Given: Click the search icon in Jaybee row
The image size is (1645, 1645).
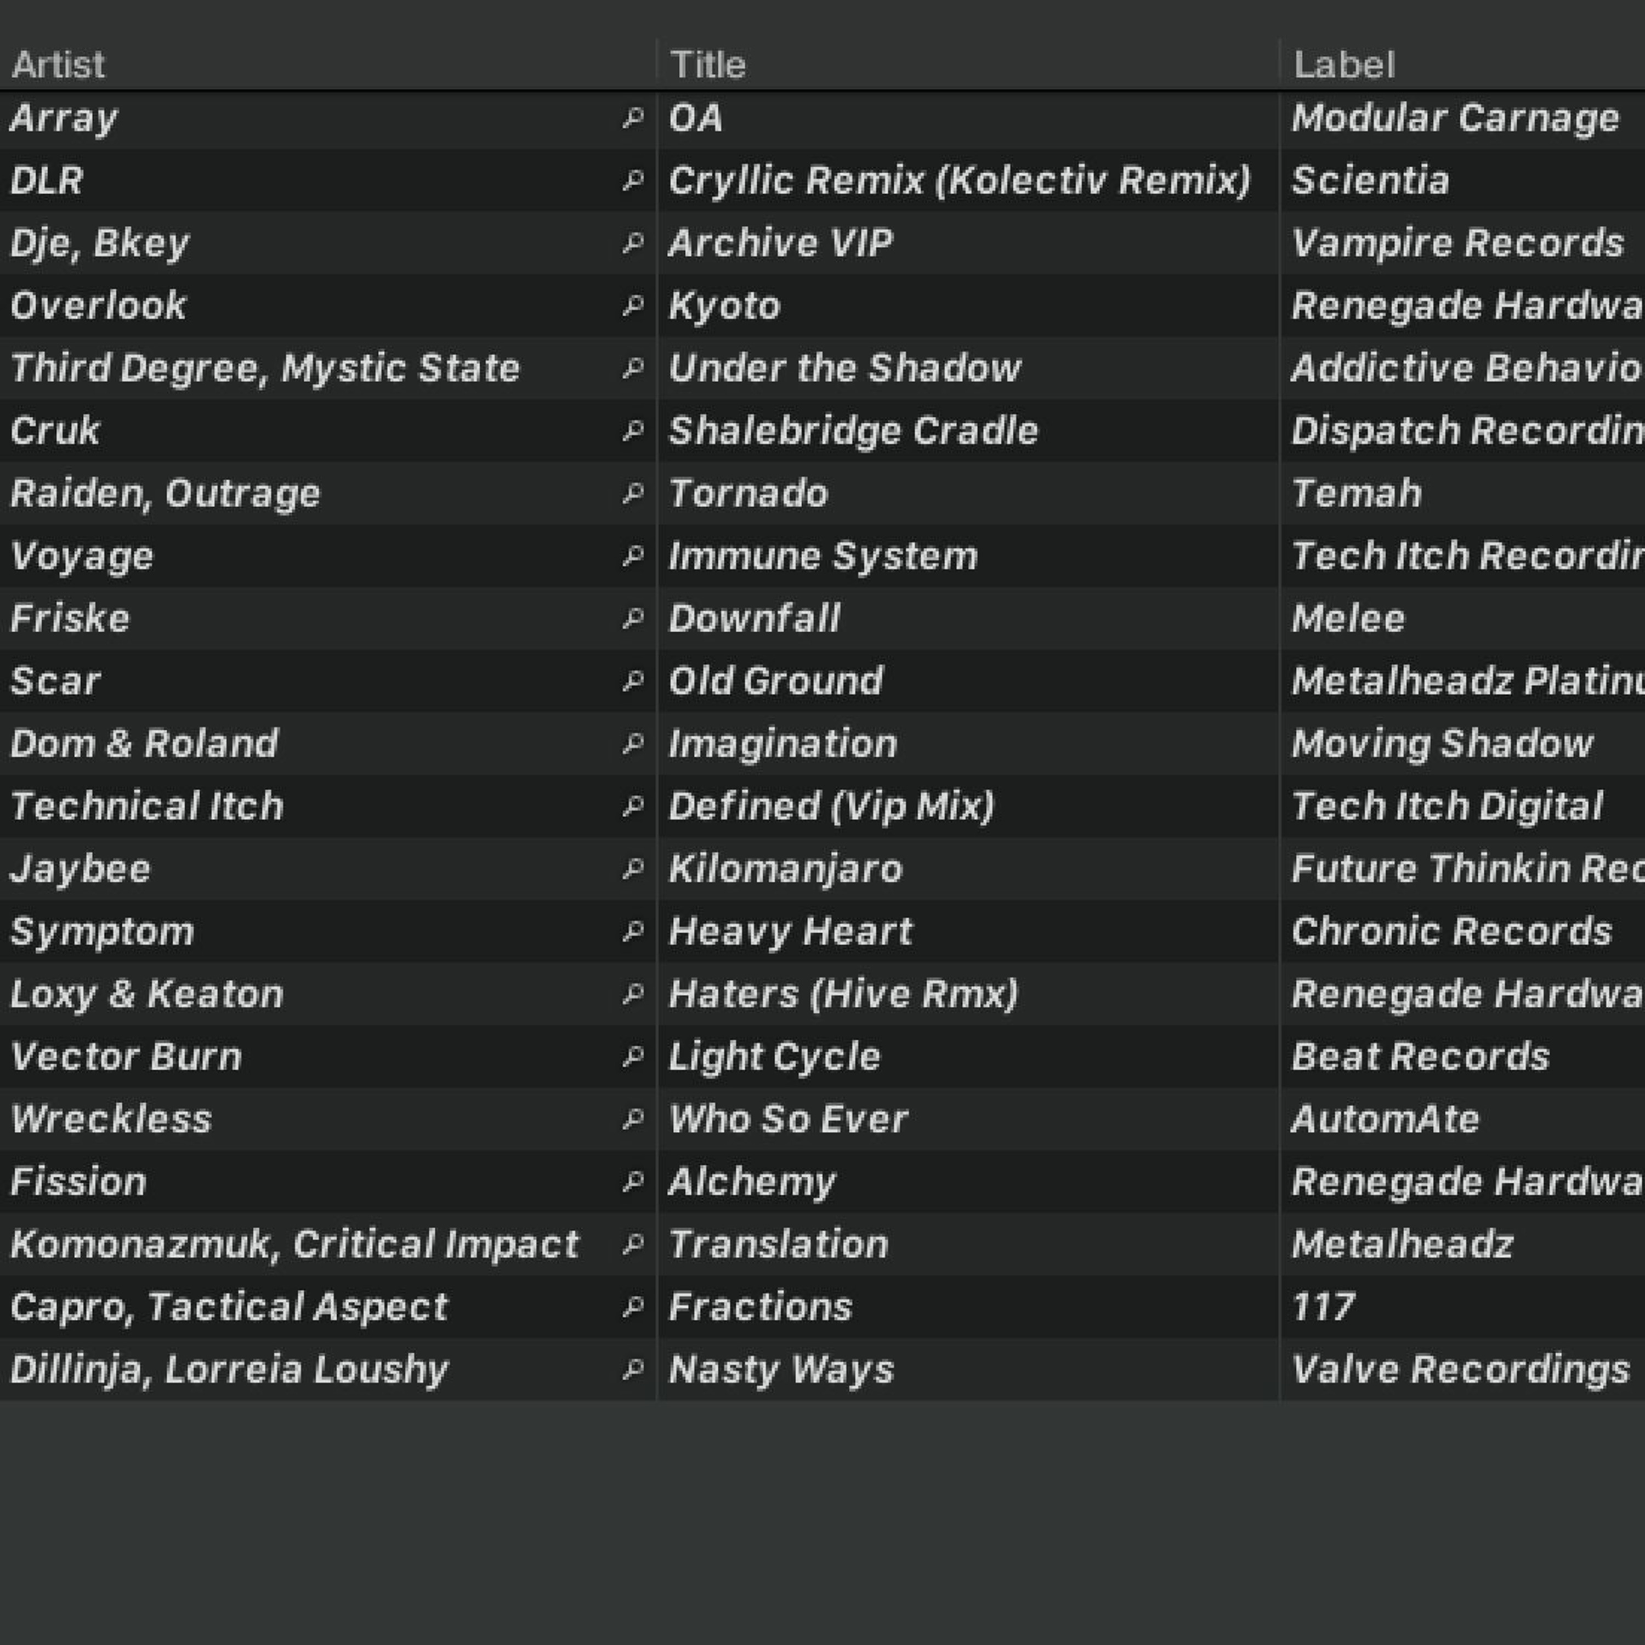Looking at the screenshot, I should [x=633, y=869].
